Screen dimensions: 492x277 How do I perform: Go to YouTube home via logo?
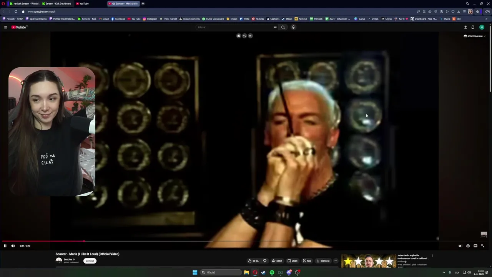point(18,27)
